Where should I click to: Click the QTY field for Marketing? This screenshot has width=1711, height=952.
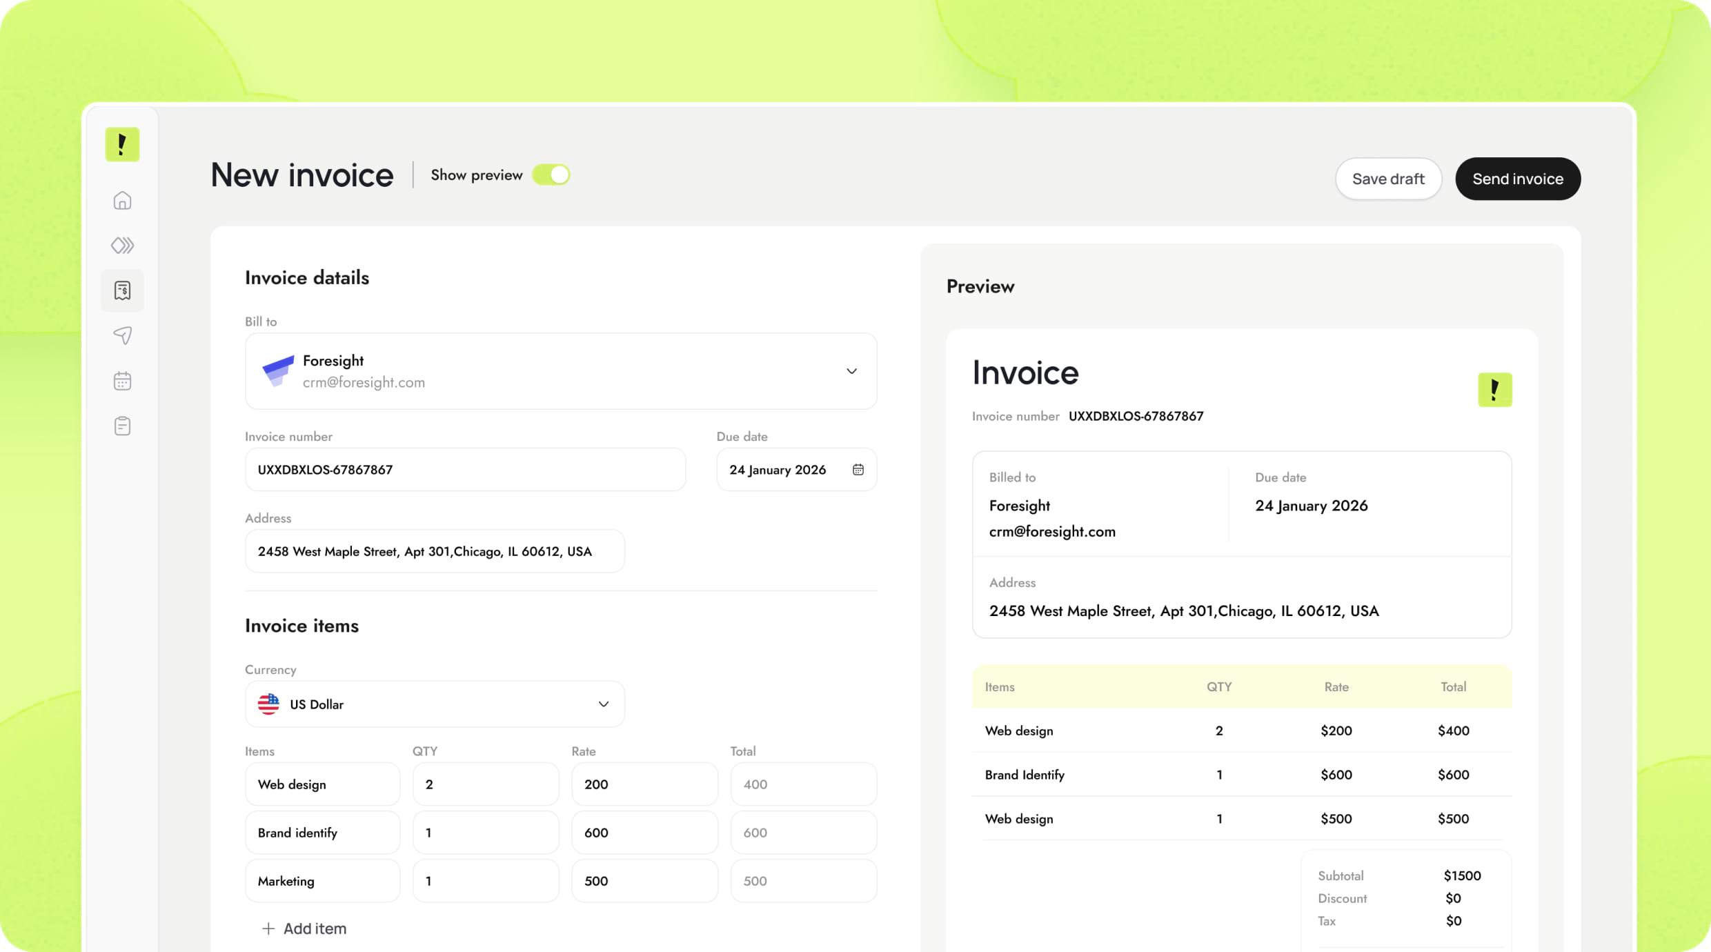point(486,881)
